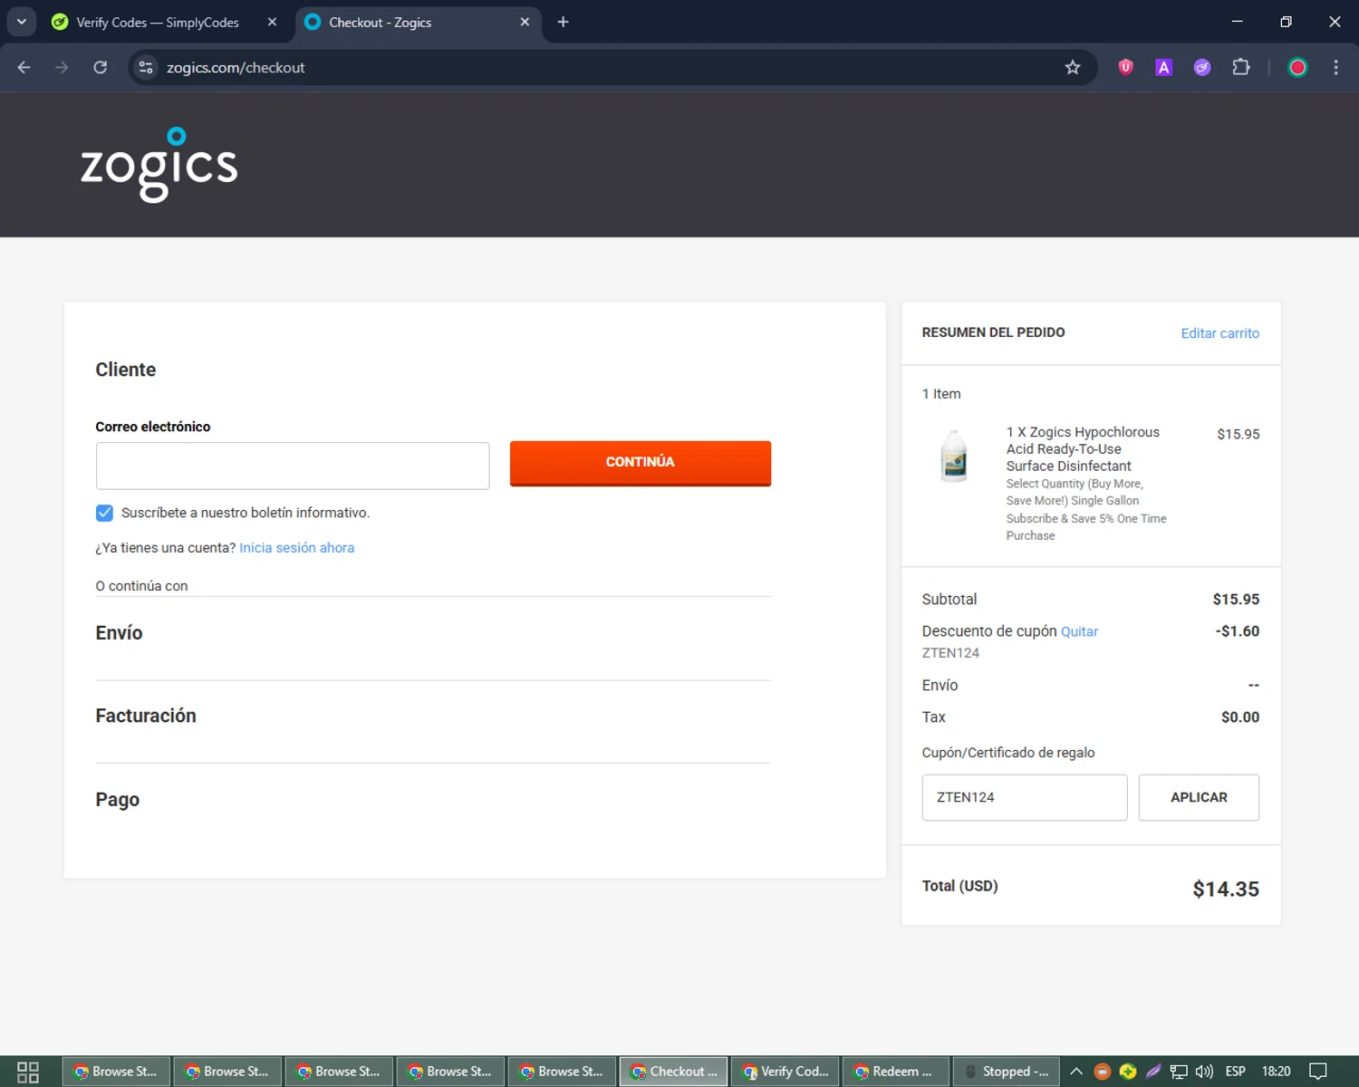
Task: Open the Chrome three-dot menu
Action: click(x=1335, y=67)
